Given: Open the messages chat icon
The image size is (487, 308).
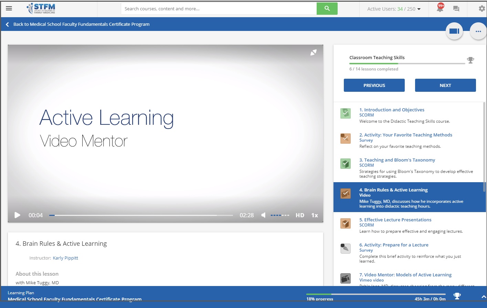Looking at the screenshot, I should click(456, 9).
